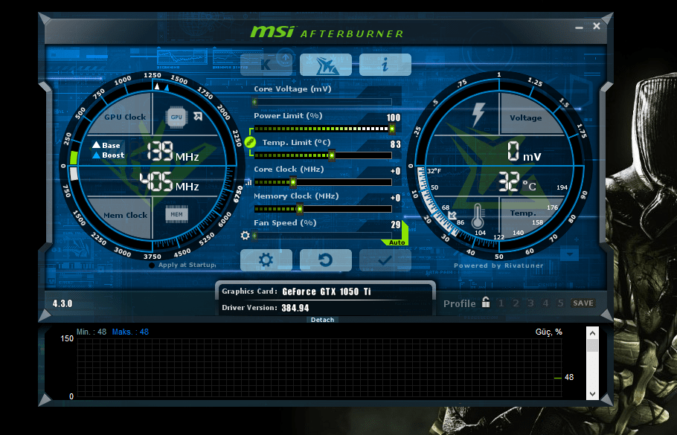The height and width of the screenshot is (435, 677).
Task: Minimize the Afterburner window
Action: (x=579, y=28)
